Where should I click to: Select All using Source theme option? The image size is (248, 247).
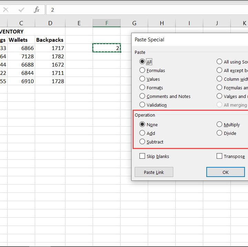point(219,61)
